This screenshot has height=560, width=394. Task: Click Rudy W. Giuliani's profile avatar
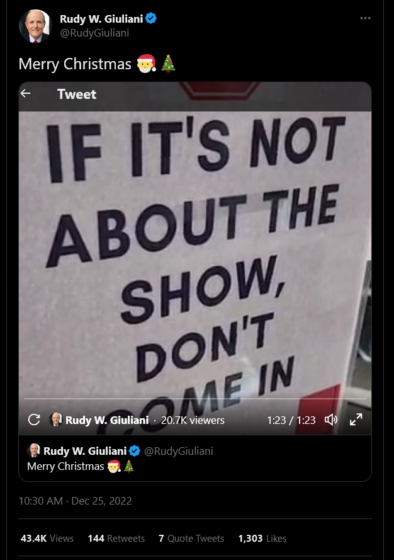pyautogui.click(x=35, y=26)
